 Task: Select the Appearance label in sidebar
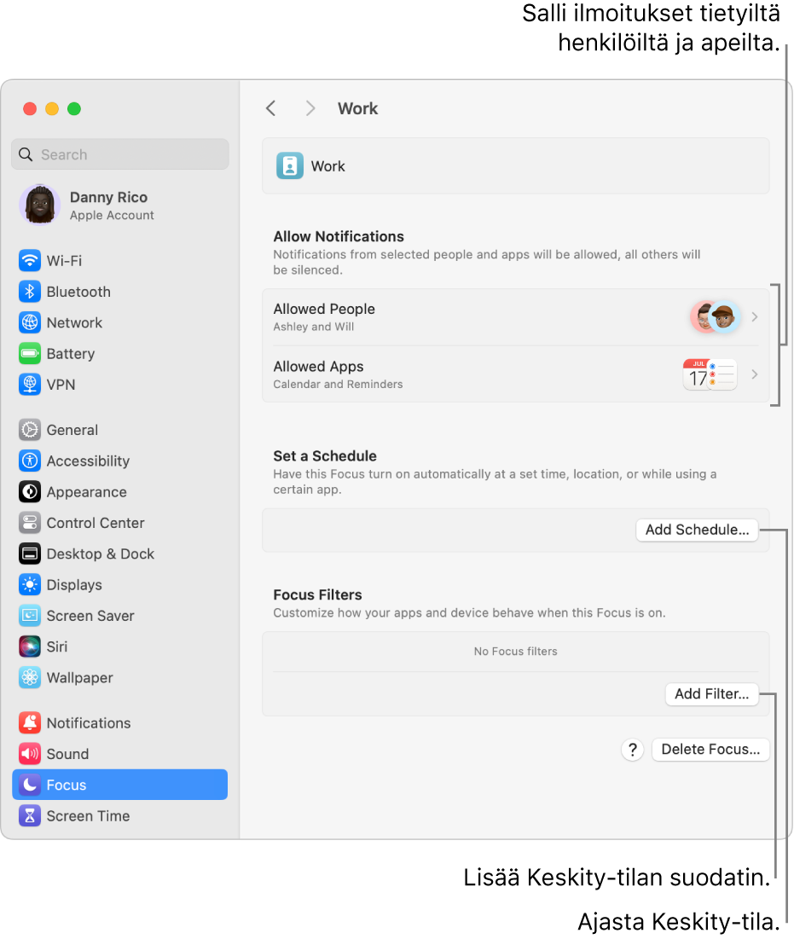87,492
